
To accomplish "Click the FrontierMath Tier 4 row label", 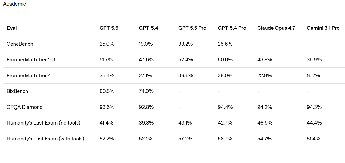I will point(29,76).
